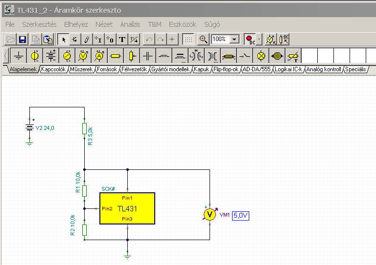The width and height of the screenshot is (376, 265).
Task: Open the Elhelyez menu
Action: pyautogui.click(x=76, y=24)
